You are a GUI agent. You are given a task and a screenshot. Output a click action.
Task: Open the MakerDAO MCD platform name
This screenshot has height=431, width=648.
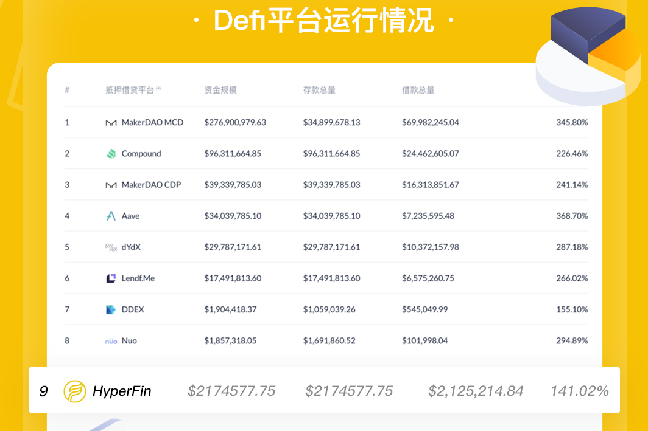pyautogui.click(x=152, y=123)
